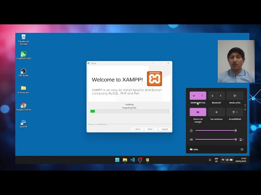Click the XAMPP installation progress bar

tap(129, 111)
